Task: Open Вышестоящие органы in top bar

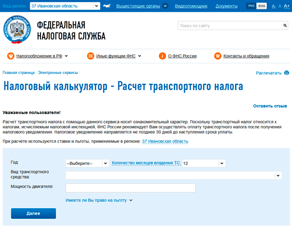Action: tap(138, 6)
